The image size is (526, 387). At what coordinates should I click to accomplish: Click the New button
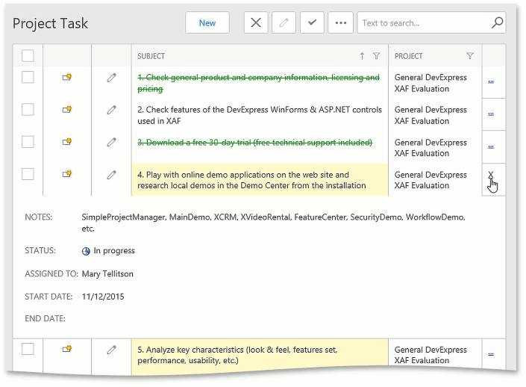207,23
